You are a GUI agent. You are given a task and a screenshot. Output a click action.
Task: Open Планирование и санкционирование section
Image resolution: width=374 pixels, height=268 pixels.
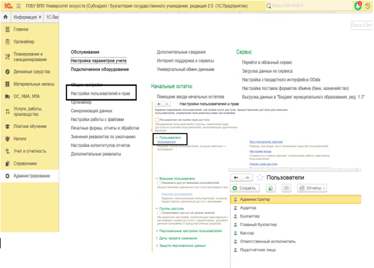[30, 57]
